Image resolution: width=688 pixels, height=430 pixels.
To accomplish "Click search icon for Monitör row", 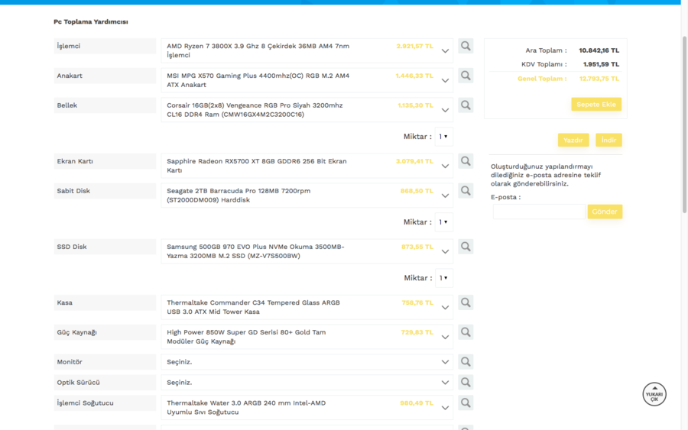I will (x=466, y=362).
